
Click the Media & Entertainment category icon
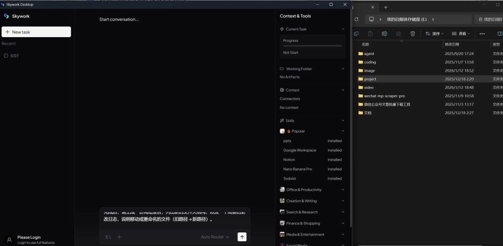click(x=282, y=234)
